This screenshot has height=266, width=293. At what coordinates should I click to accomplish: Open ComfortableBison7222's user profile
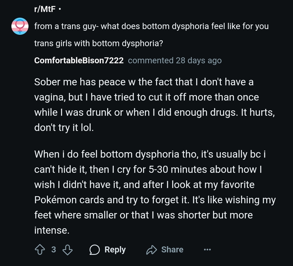point(79,61)
